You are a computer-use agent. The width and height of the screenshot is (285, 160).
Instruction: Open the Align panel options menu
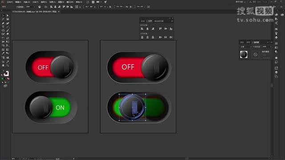click(x=172, y=21)
